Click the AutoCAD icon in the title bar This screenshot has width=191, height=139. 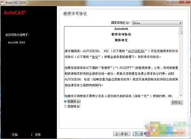3,3
